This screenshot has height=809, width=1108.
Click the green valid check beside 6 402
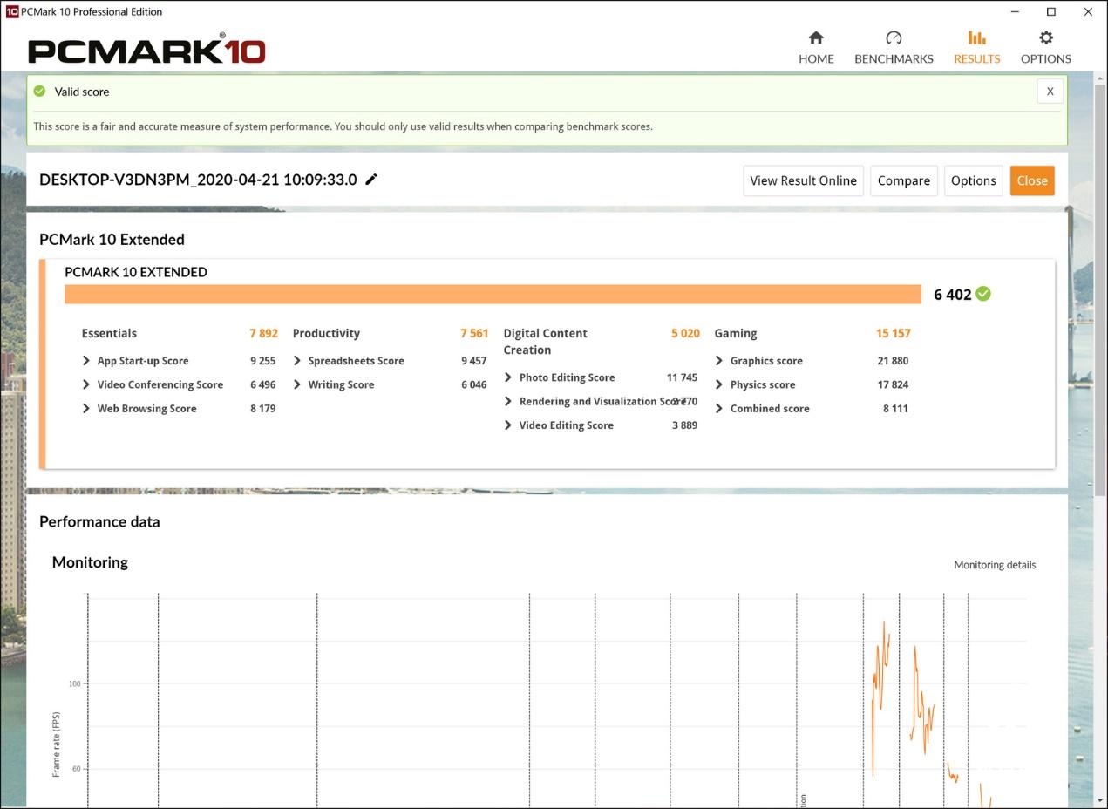pyautogui.click(x=983, y=294)
